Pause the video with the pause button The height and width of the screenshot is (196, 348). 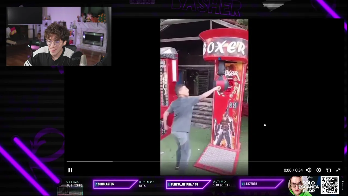70,170
